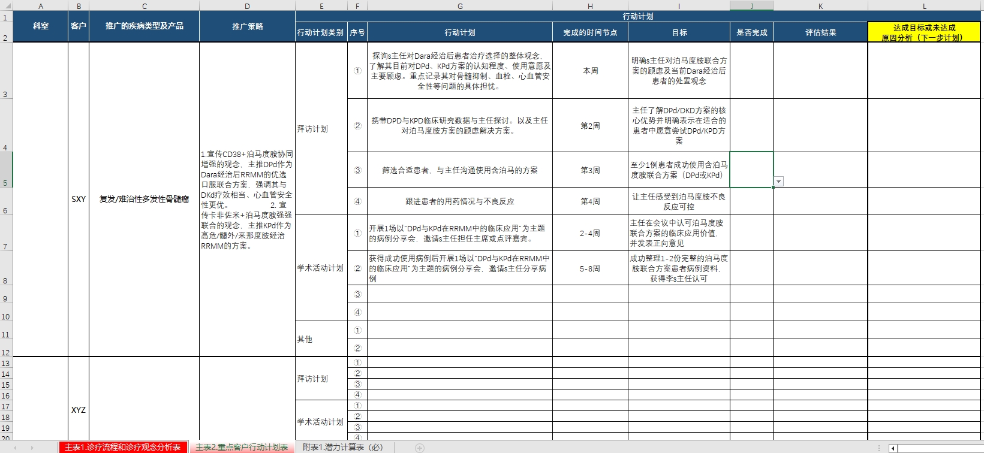984x453 pixels.
Task: Click the goal cell starting 至少1例患者成功
Action: pyautogui.click(x=679, y=170)
